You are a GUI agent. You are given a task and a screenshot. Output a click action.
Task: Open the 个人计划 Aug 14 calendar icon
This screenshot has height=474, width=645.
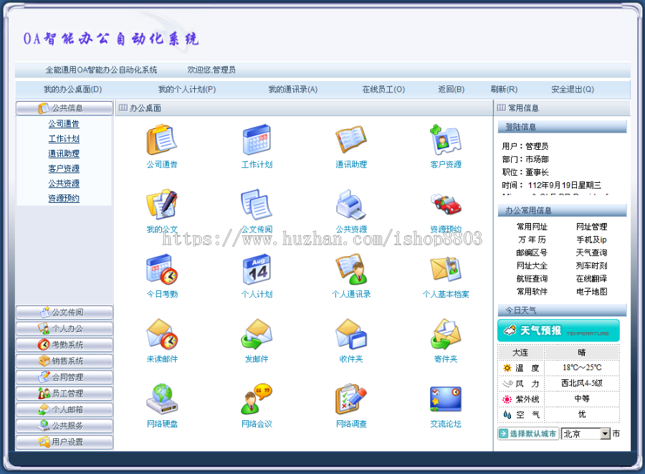[x=257, y=270]
